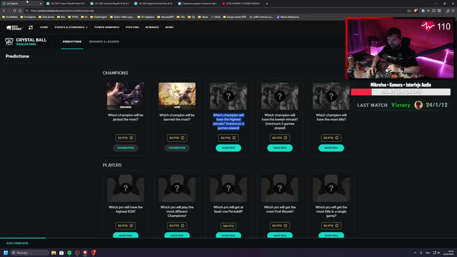Bookmark this page using the bookmark icon
457x257 pixels.
coord(20,11)
